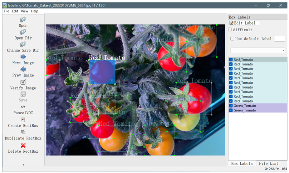Select the Create RectBox tool
The height and width of the screenshot is (173, 289).
[x=23, y=120]
